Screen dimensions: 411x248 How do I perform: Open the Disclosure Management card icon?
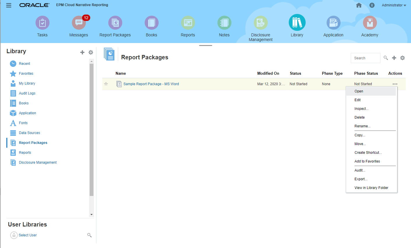[x=261, y=23]
